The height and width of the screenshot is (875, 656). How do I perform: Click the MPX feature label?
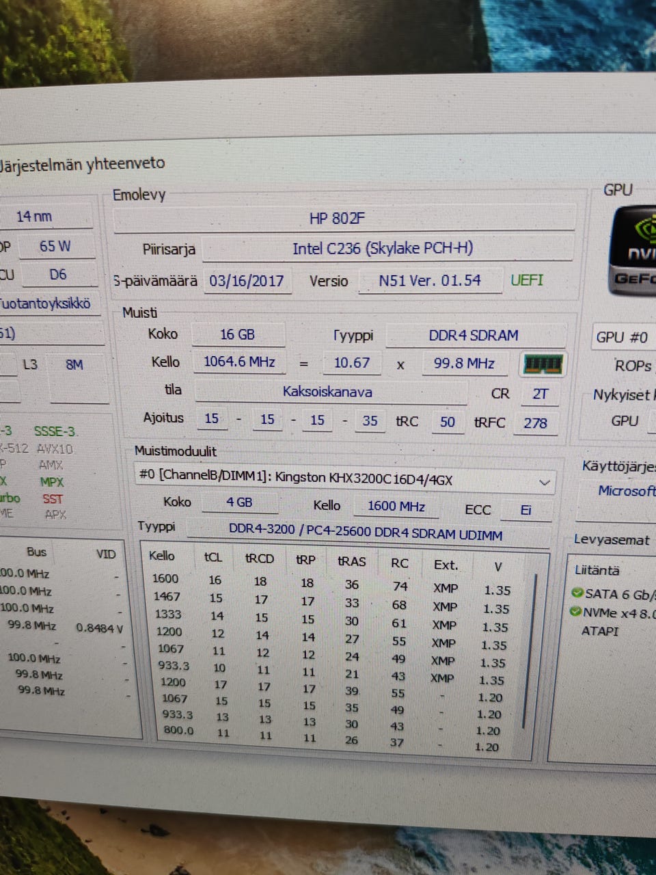point(52,481)
